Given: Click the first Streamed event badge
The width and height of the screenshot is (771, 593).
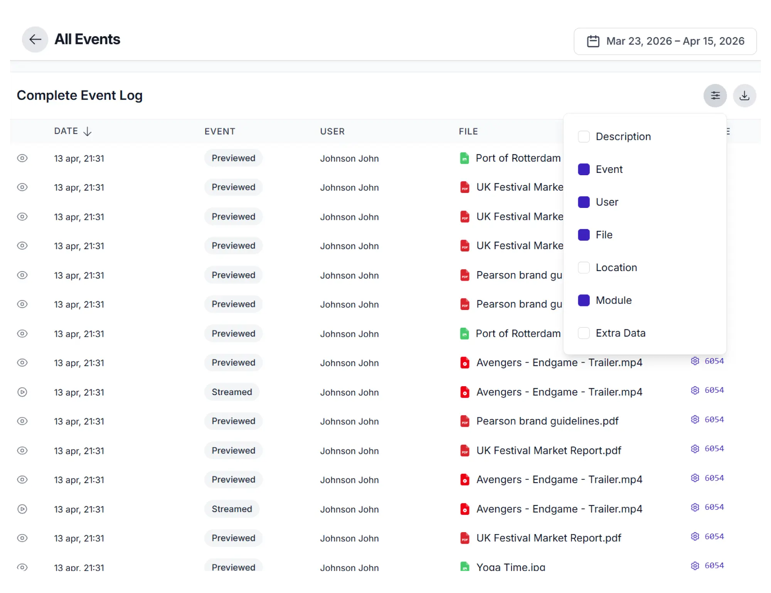Looking at the screenshot, I should (x=232, y=392).
